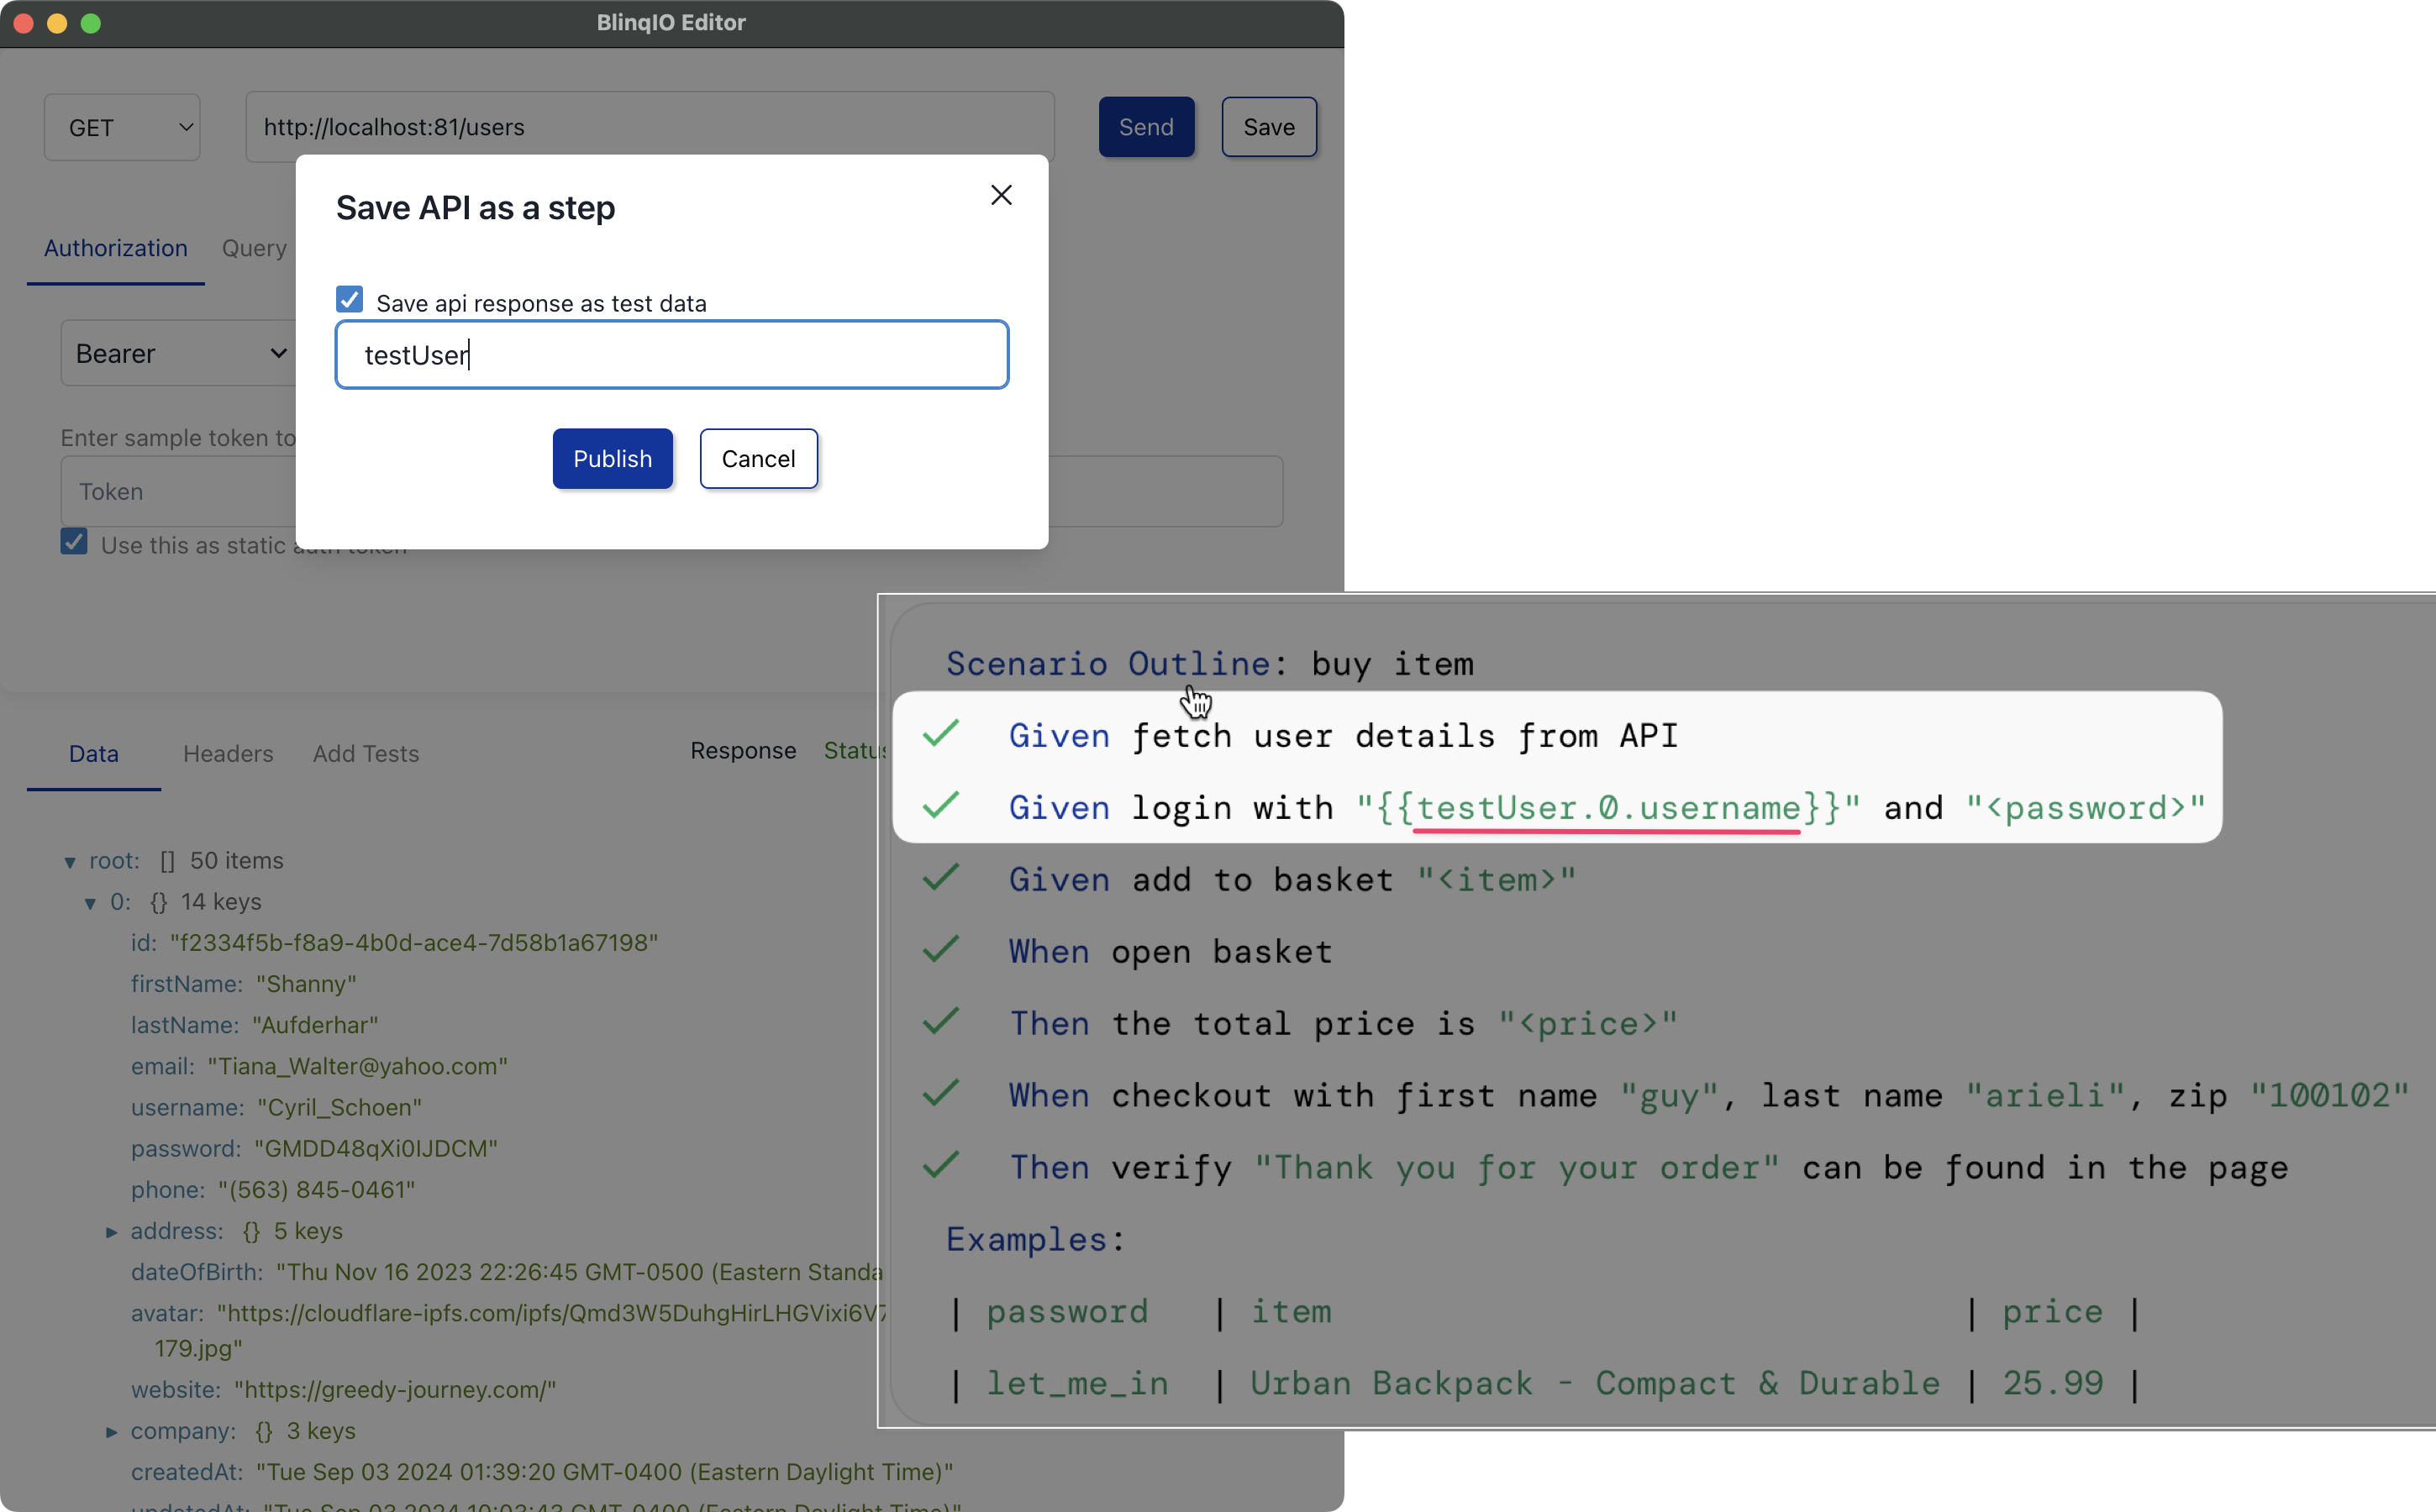Expand the company object node
The width and height of the screenshot is (2436, 1512).
tap(112, 1432)
